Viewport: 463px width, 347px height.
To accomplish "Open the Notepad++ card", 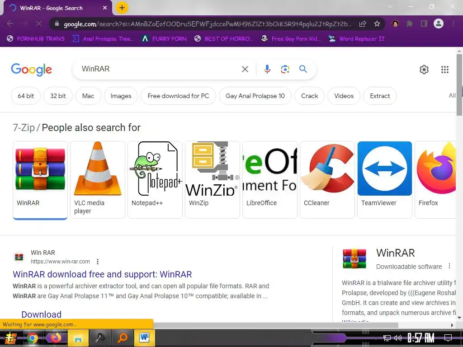I will [155, 180].
